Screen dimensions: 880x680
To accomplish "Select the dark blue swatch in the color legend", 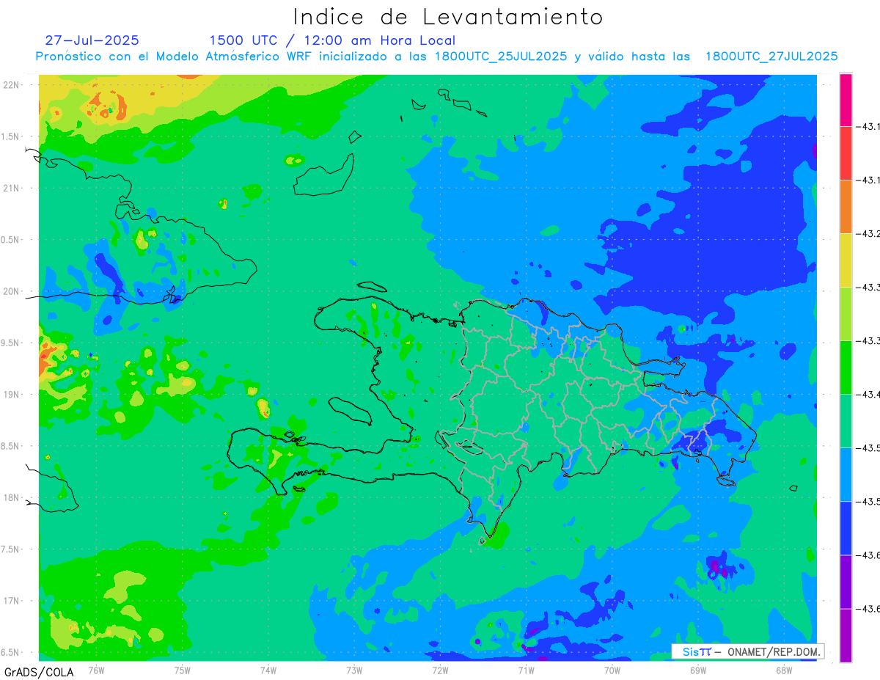I will (846, 528).
